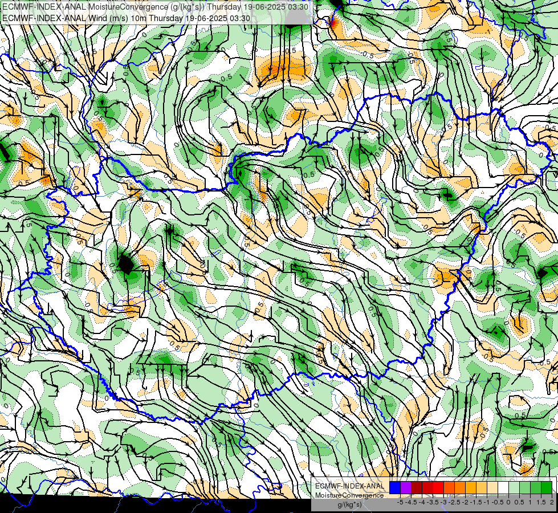
Task: Click the darkest green swatch ending at 2
Action: tap(547, 488)
